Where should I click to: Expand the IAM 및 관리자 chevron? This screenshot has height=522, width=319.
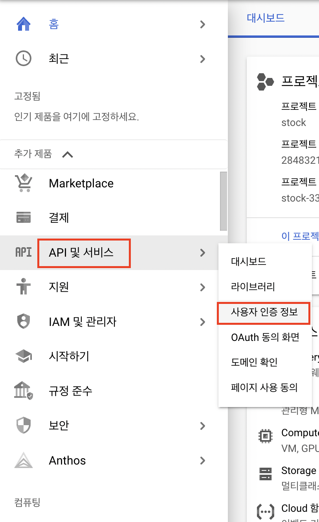(x=203, y=322)
